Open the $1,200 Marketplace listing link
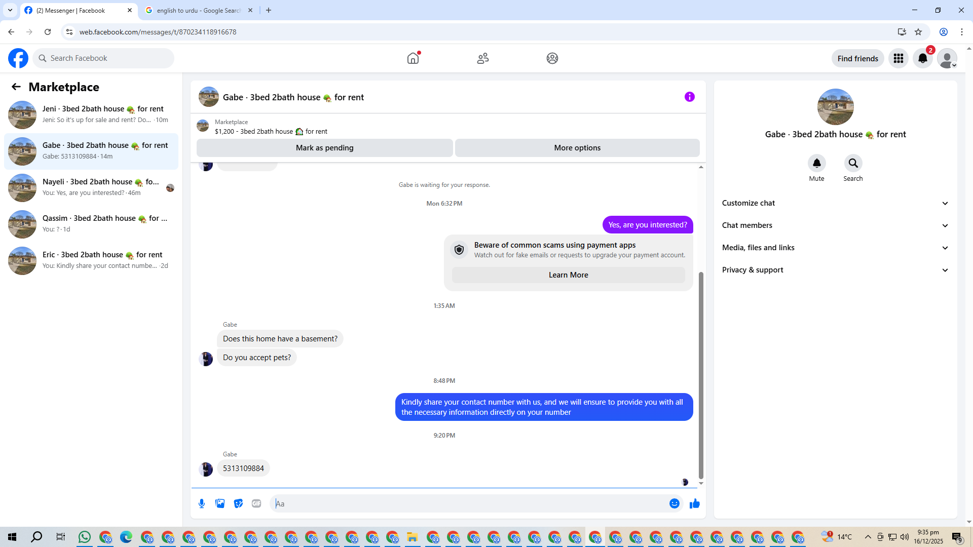The image size is (973, 547). click(x=271, y=132)
